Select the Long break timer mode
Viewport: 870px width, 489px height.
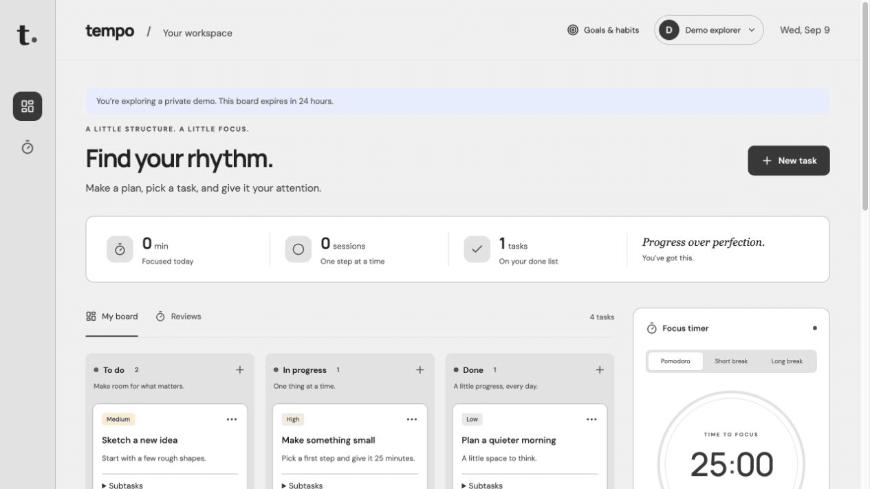(787, 361)
